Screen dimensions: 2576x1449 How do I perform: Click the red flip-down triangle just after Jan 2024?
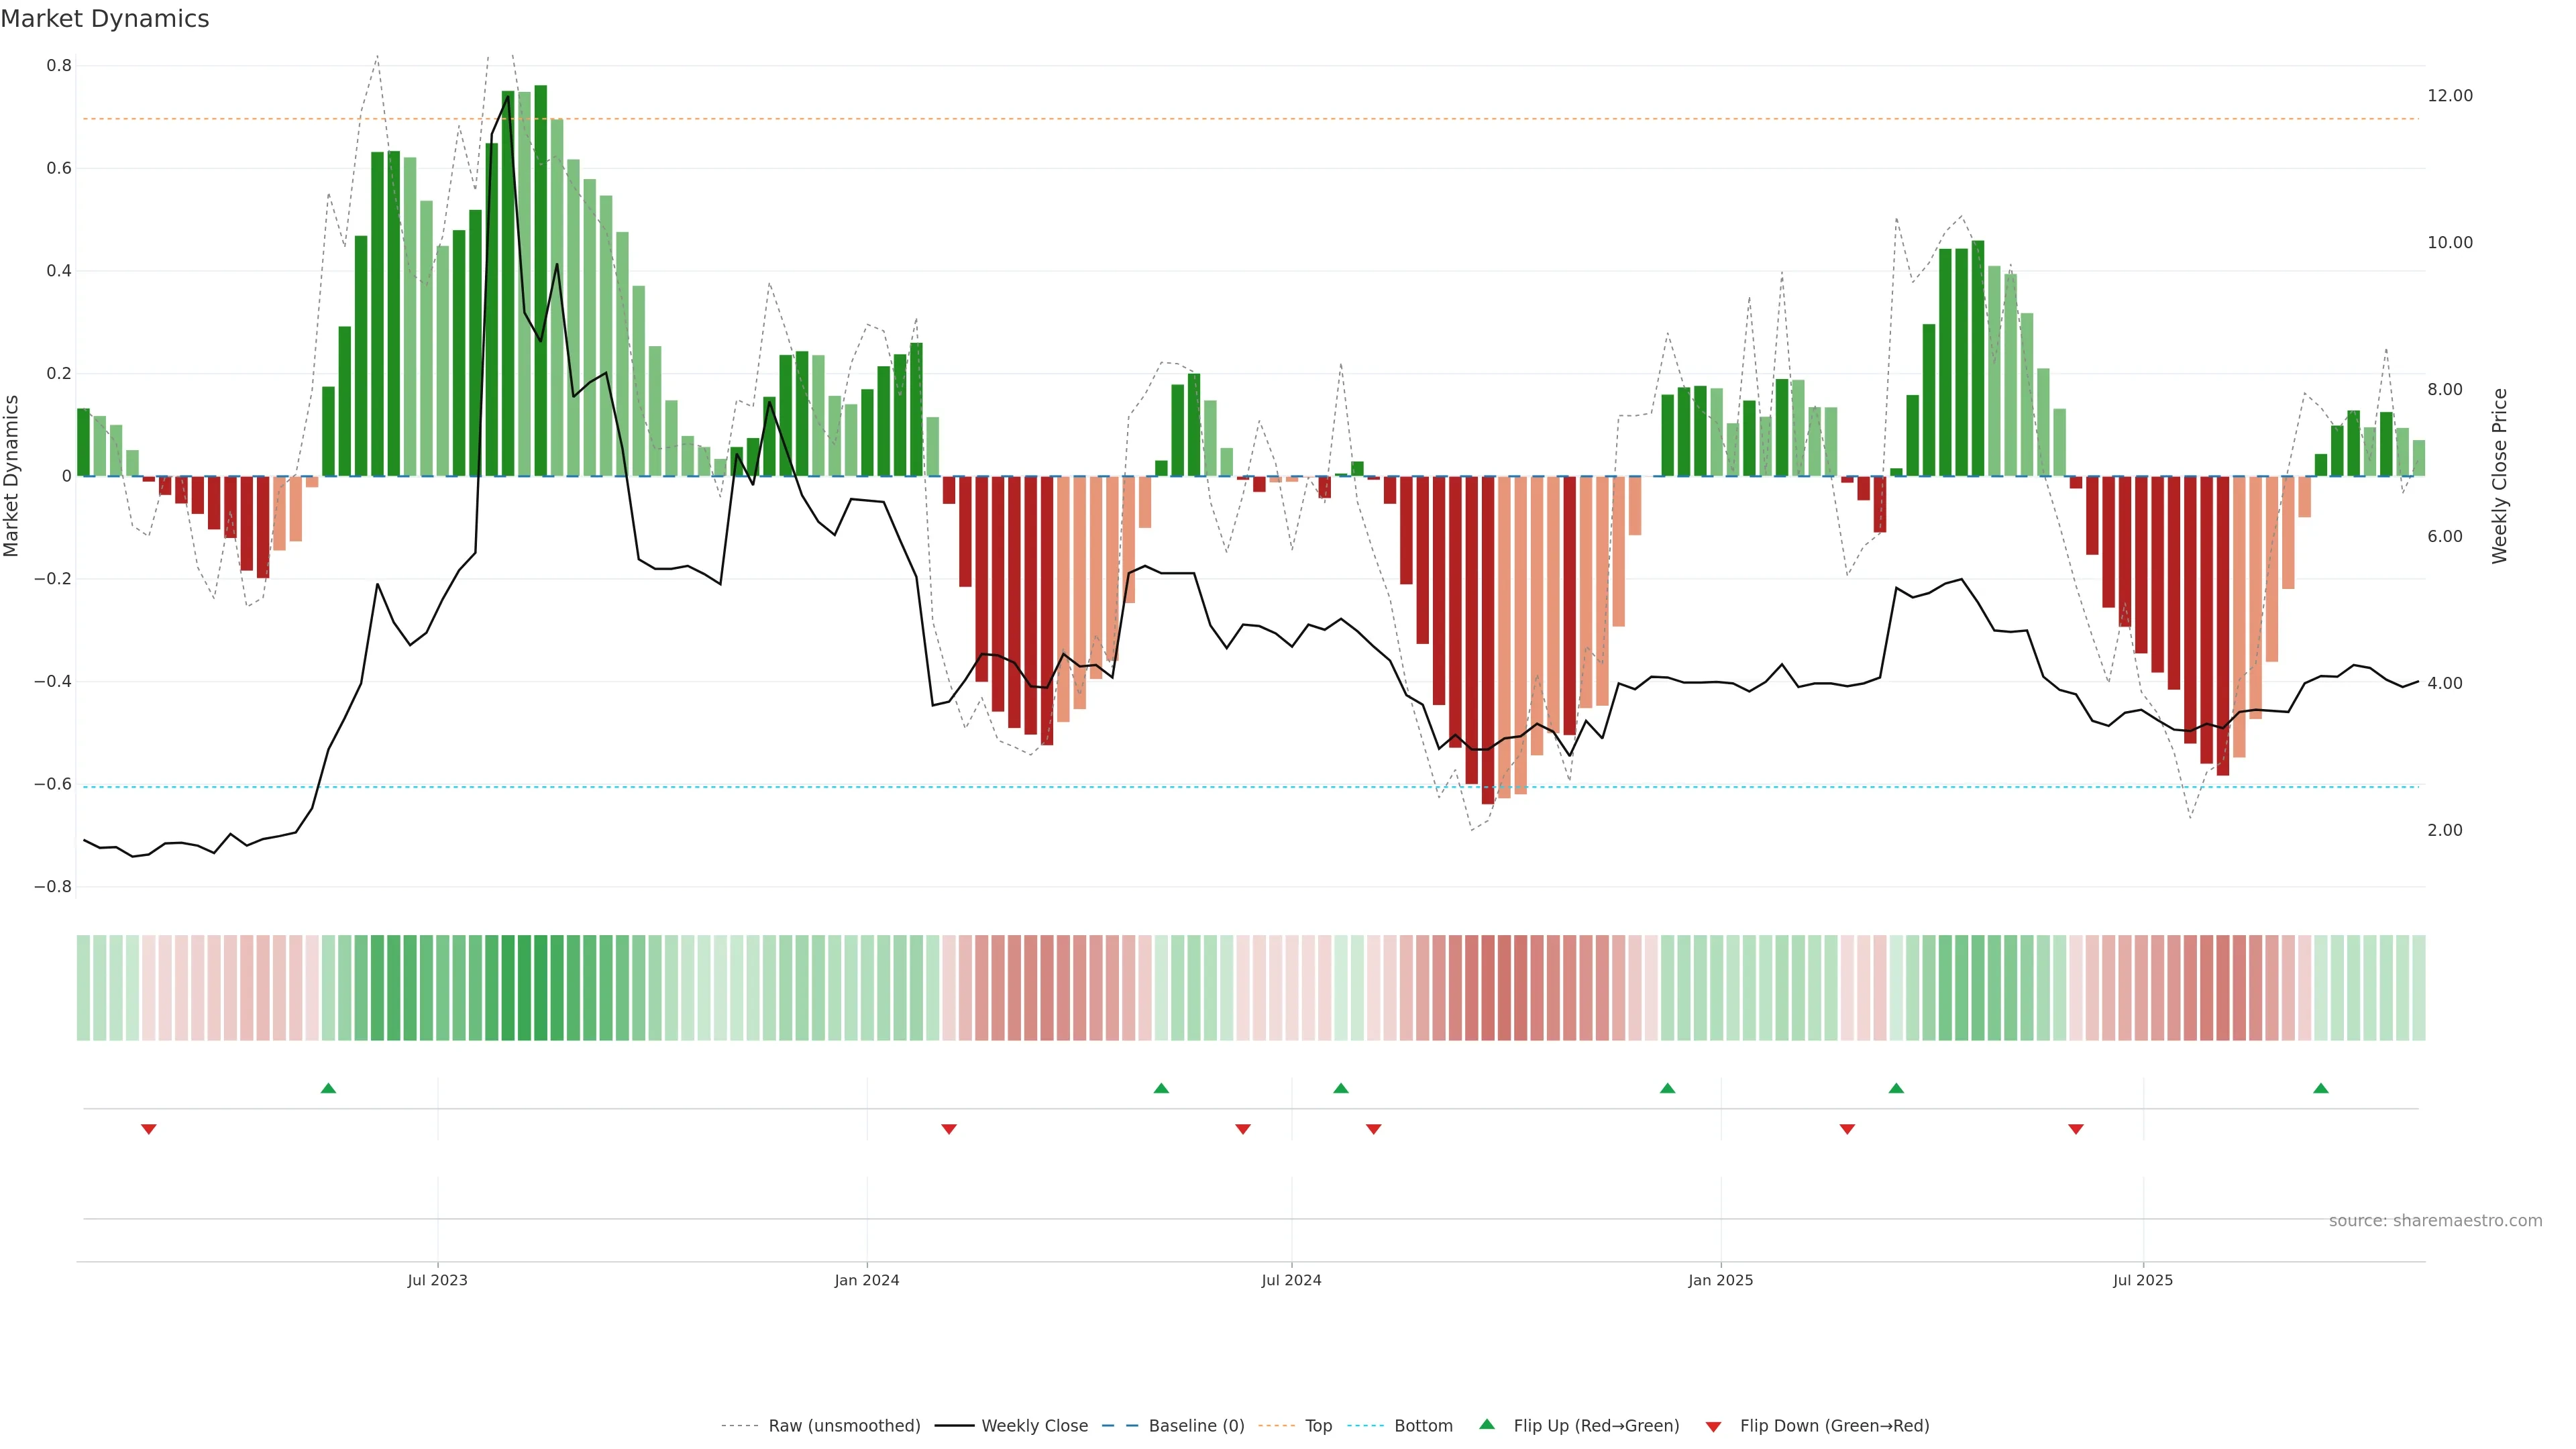pos(949,1129)
